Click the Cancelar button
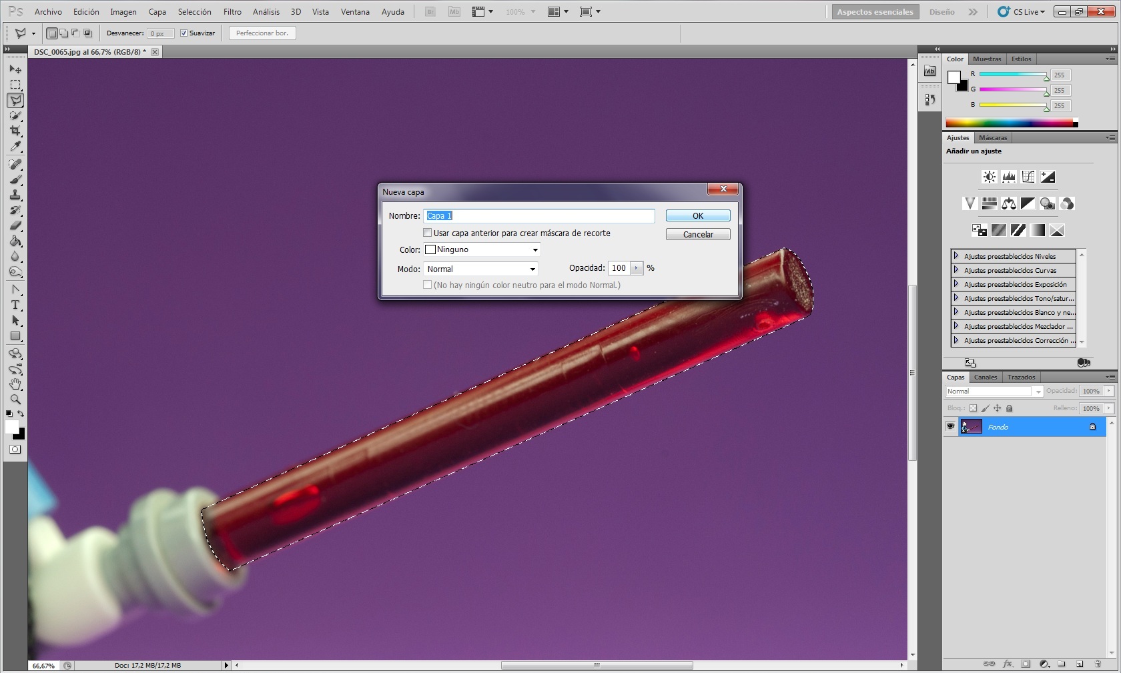The height and width of the screenshot is (673, 1121). 697,234
